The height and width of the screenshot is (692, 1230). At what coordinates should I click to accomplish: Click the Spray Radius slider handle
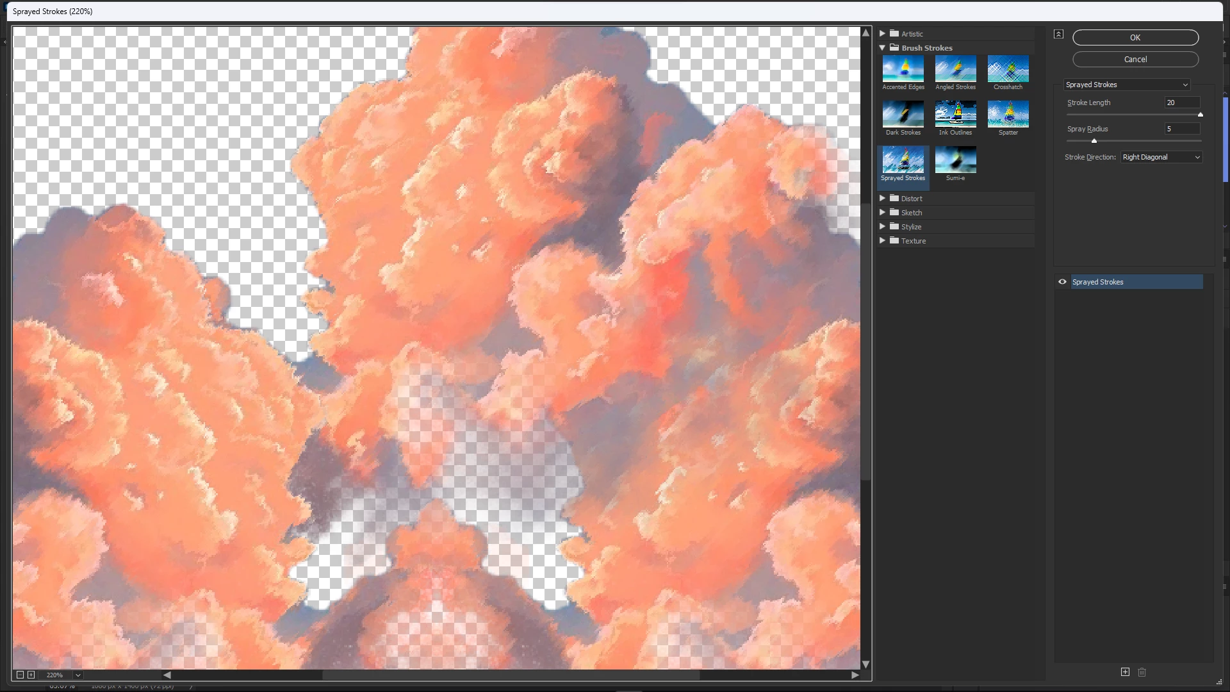click(x=1094, y=141)
